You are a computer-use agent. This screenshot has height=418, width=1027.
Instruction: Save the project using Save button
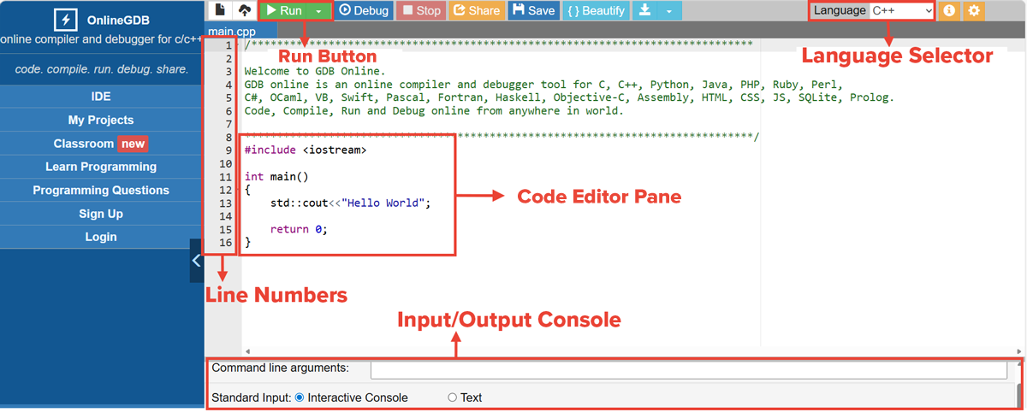pyautogui.click(x=533, y=10)
